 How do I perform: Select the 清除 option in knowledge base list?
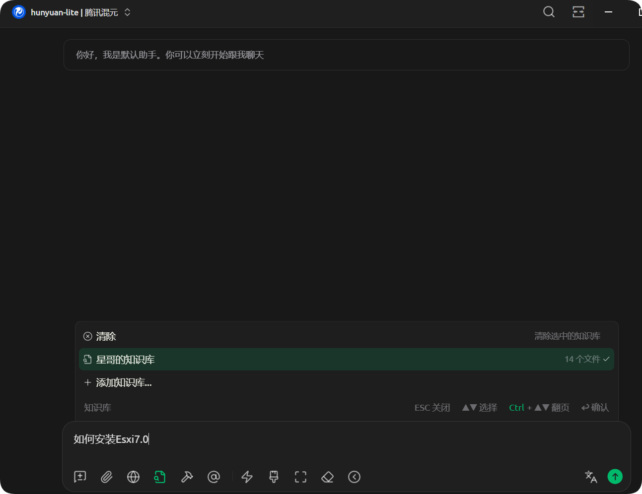click(x=346, y=336)
